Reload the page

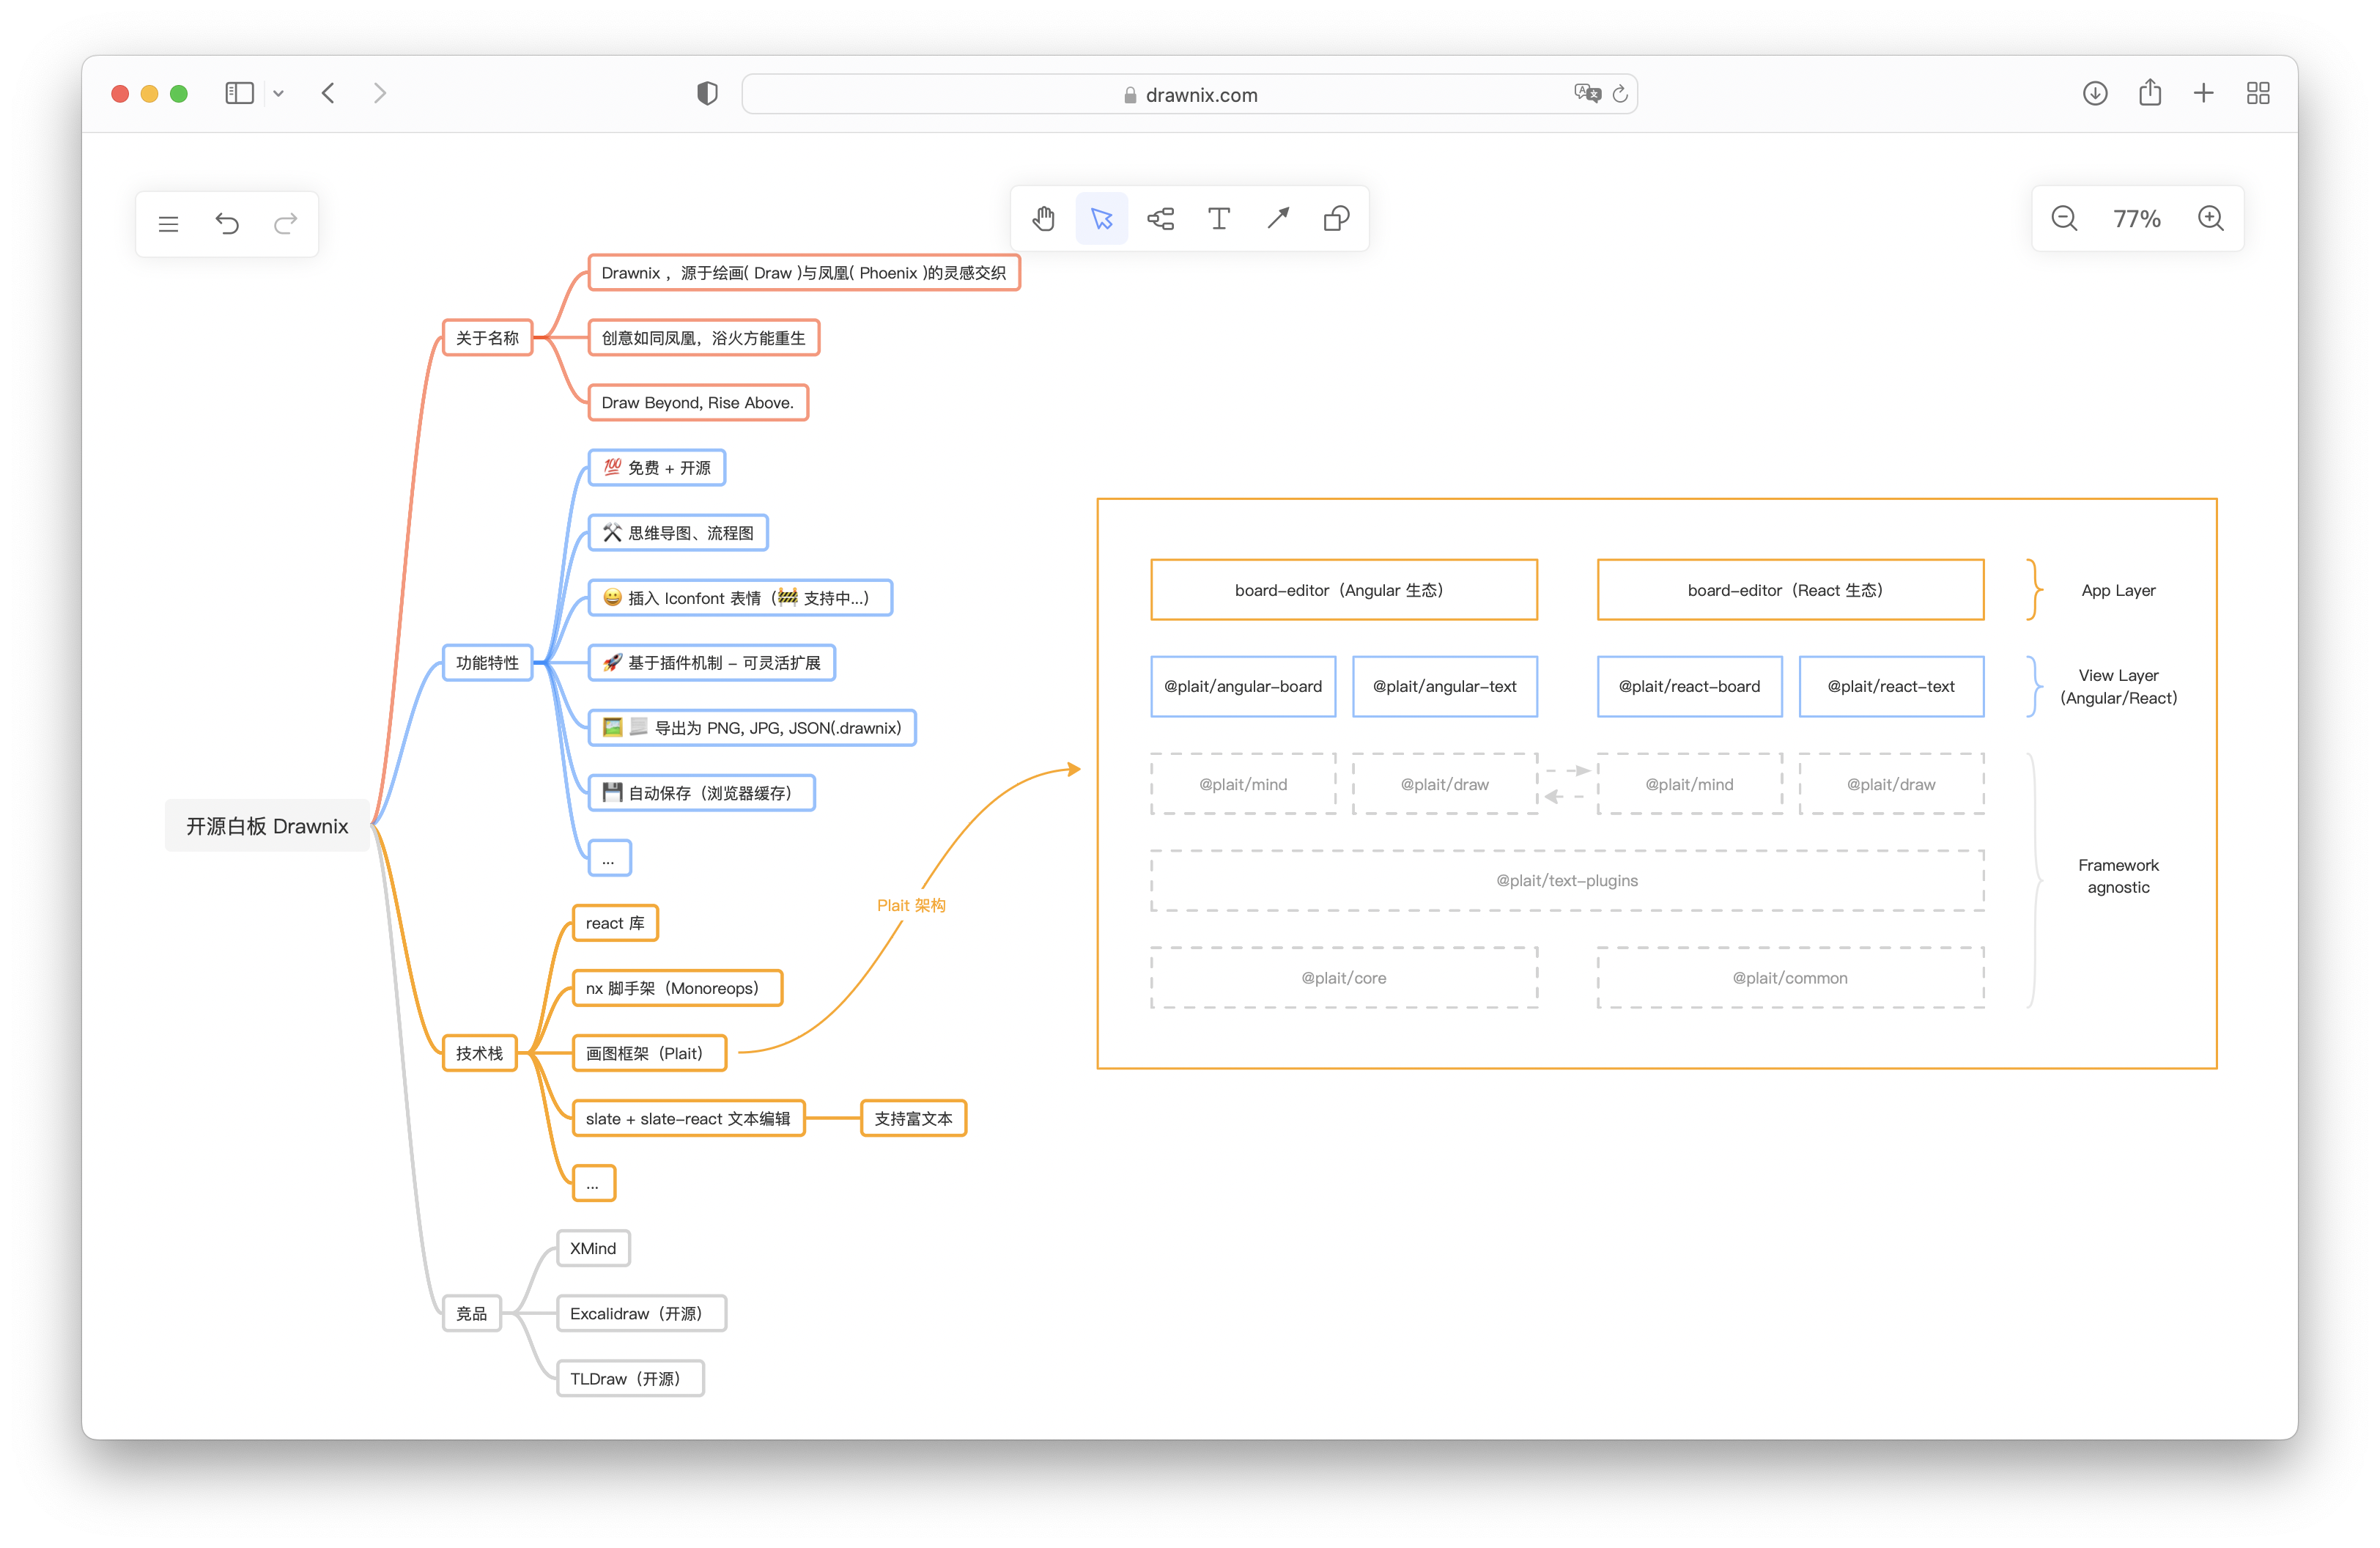(1620, 94)
